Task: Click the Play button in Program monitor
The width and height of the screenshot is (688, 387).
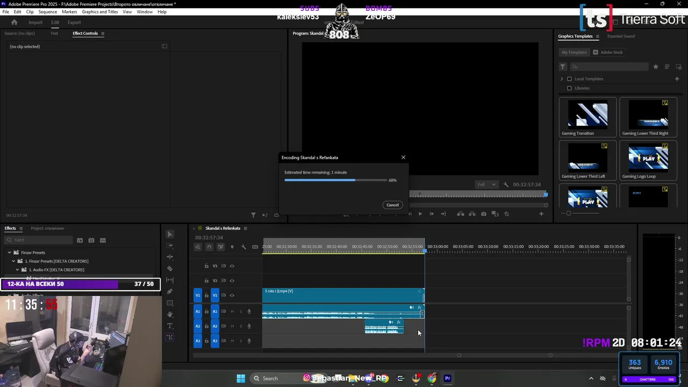Action: 420,214
